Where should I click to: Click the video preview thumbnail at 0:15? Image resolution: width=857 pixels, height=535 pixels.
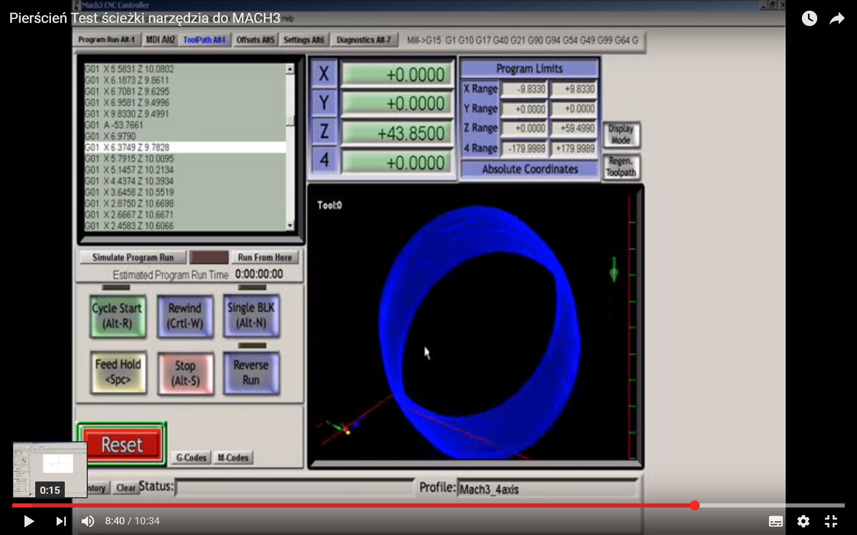click(x=50, y=469)
